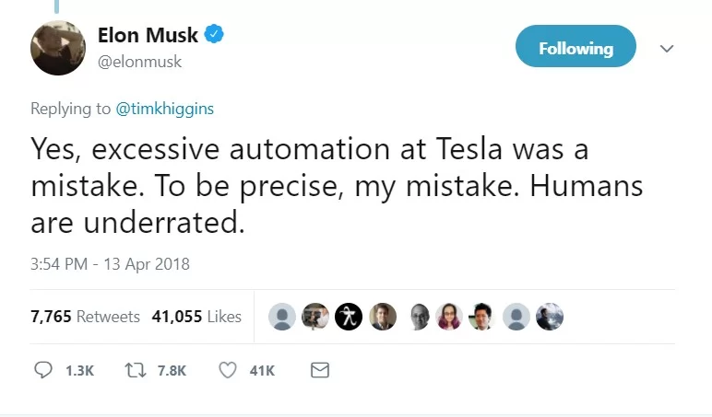The image size is (712, 417).
Task: Toggle the Following button to unfollow
Action: tap(576, 48)
